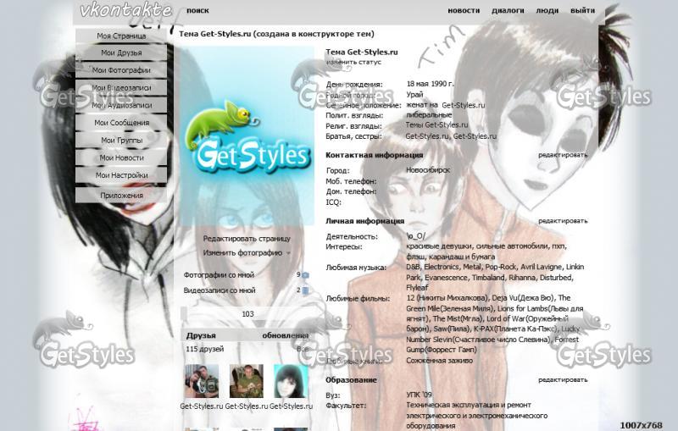Click 'красивые девушки' in interests
The image size is (678, 431).
pos(439,246)
